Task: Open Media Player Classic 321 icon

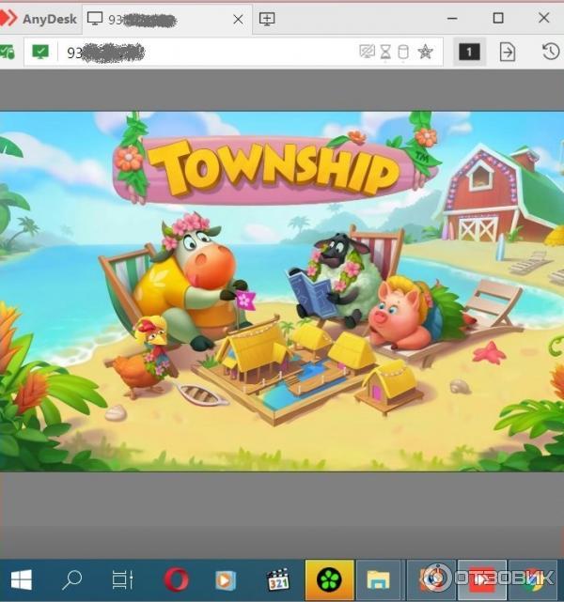Action: [x=278, y=579]
